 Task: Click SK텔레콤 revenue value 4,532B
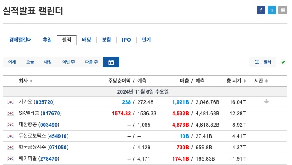(180, 114)
